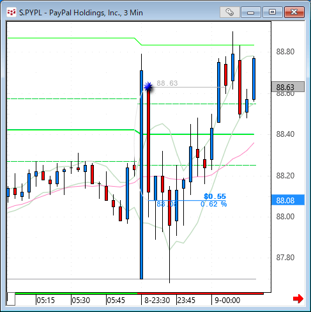Click the 05:15 time axis label

pyautogui.click(x=45, y=300)
